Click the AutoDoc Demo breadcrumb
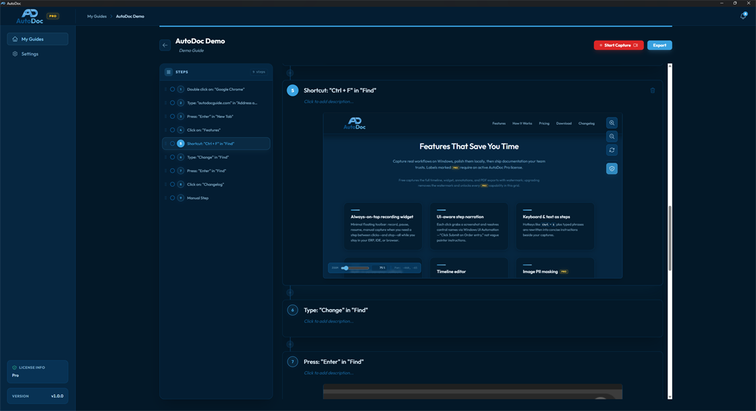 (x=130, y=16)
